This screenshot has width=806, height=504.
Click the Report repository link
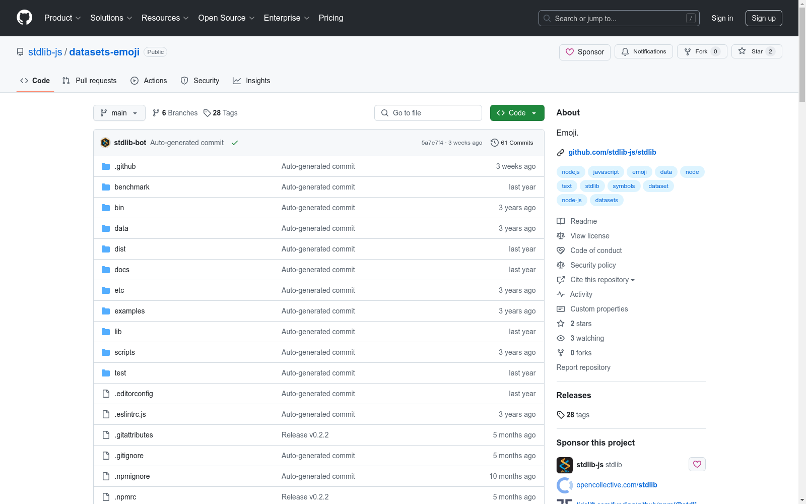pyautogui.click(x=583, y=367)
